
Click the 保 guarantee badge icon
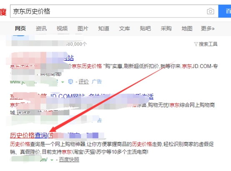[x=70, y=82]
